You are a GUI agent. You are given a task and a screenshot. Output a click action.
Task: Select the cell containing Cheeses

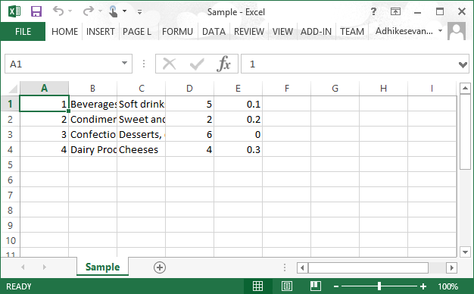tap(141, 149)
